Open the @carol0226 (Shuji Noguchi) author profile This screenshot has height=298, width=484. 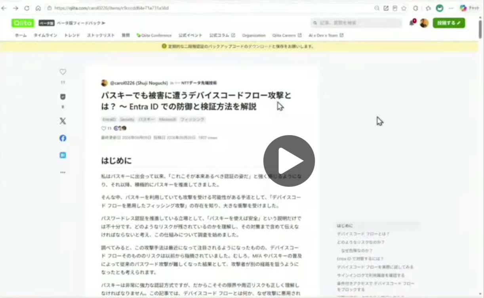[x=139, y=83]
